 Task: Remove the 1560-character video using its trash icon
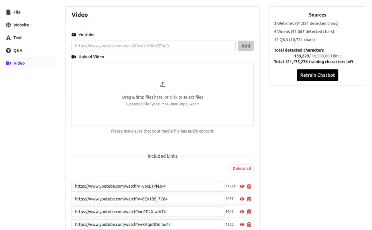point(249,224)
